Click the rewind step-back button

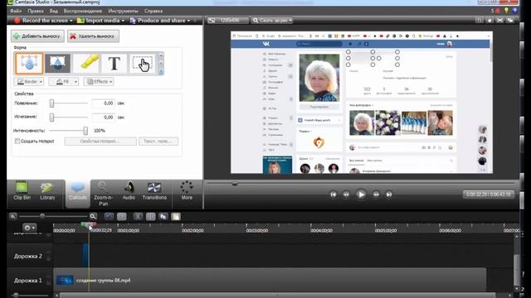pos(346,195)
